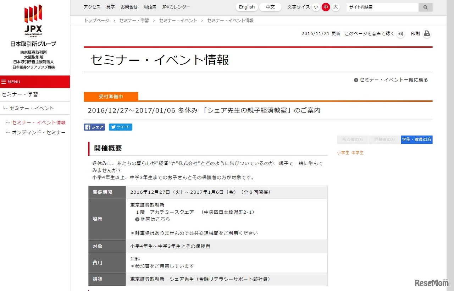454x291 pixels.
Task: Select medium font size 中
Action: [x=326, y=7]
